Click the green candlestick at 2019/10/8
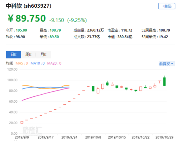183x141 pixels. [x=93, y=88]
